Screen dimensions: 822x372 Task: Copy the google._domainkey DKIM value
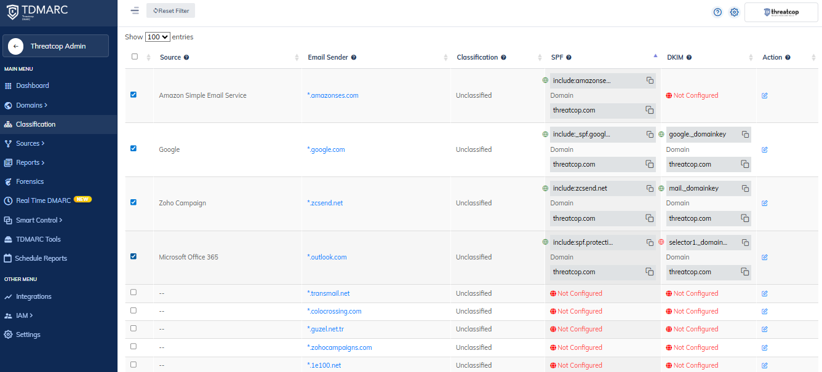[x=745, y=134]
